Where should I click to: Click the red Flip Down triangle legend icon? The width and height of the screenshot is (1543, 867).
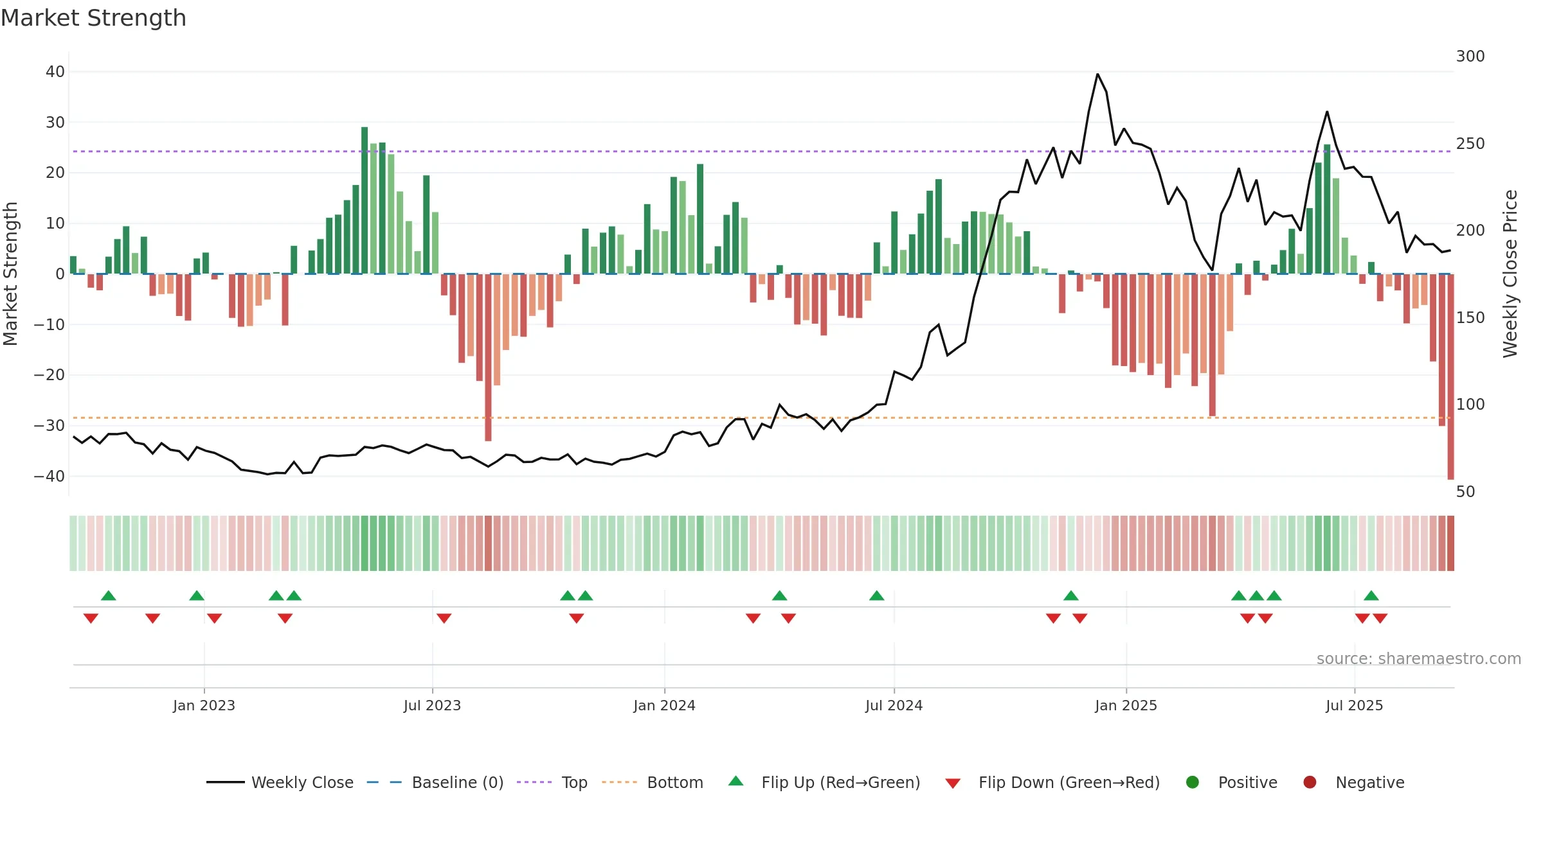pos(953,784)
